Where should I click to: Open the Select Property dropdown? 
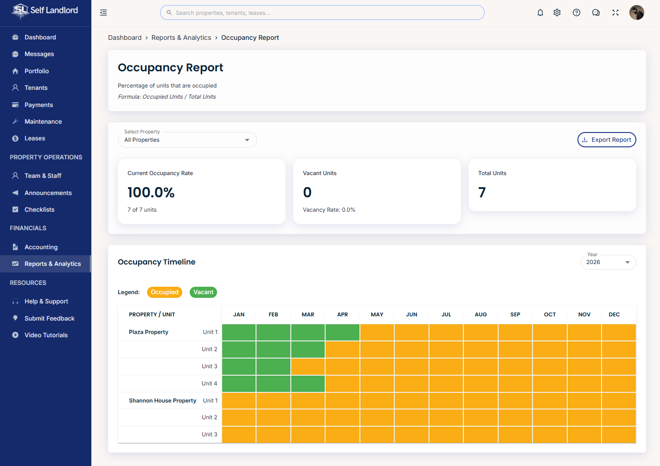pyautogui.click(x=187, y=140)
